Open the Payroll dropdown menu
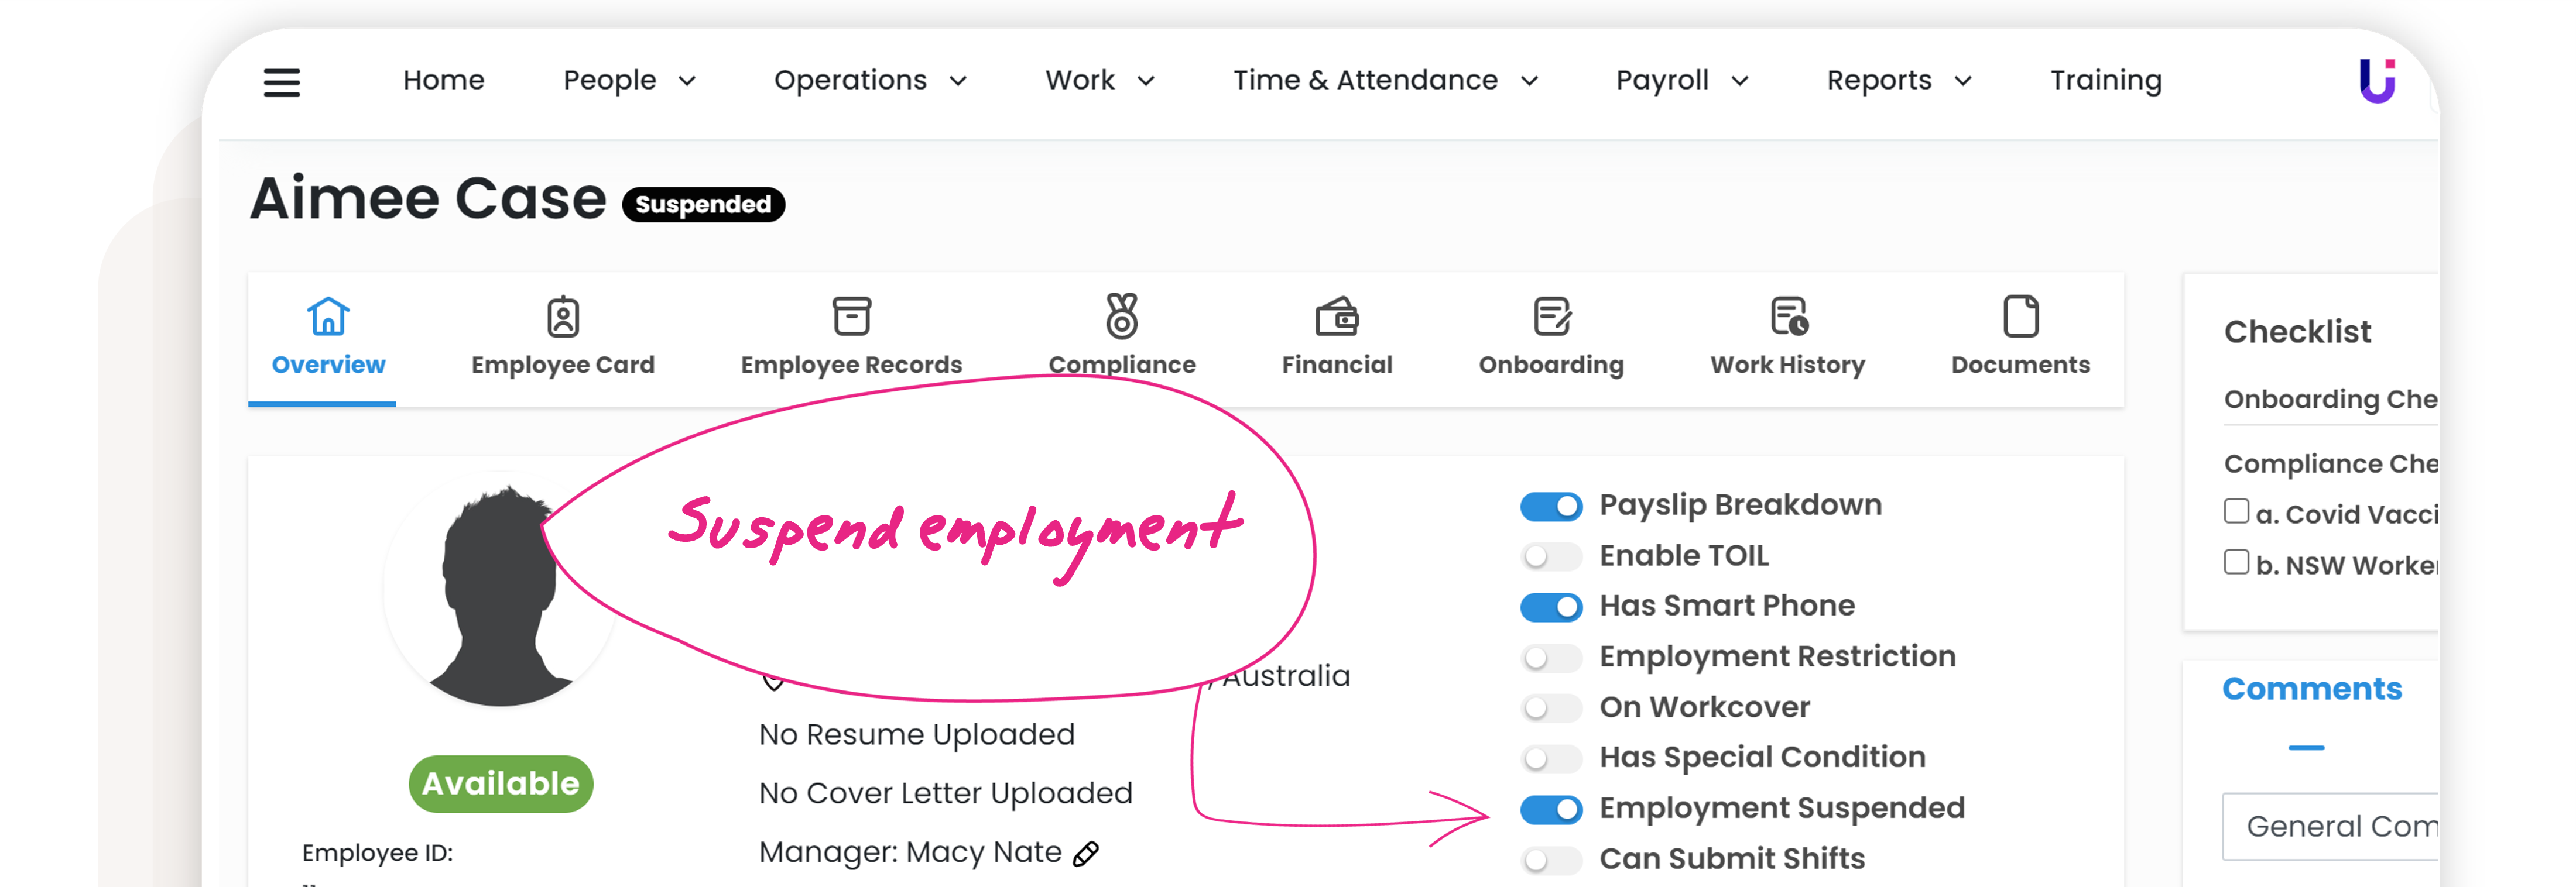 click(x=1682, y=81)
